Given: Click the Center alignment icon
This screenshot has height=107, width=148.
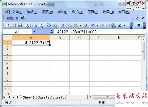Looking at the screenshot, I should click(139, 25).
